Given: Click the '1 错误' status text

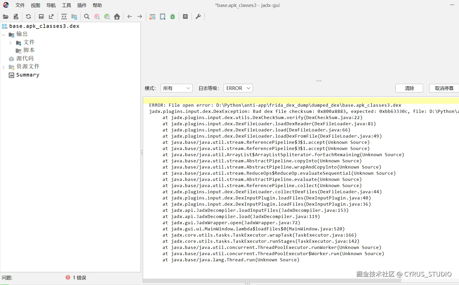Looking at the screenshot, I should point(79,278).
